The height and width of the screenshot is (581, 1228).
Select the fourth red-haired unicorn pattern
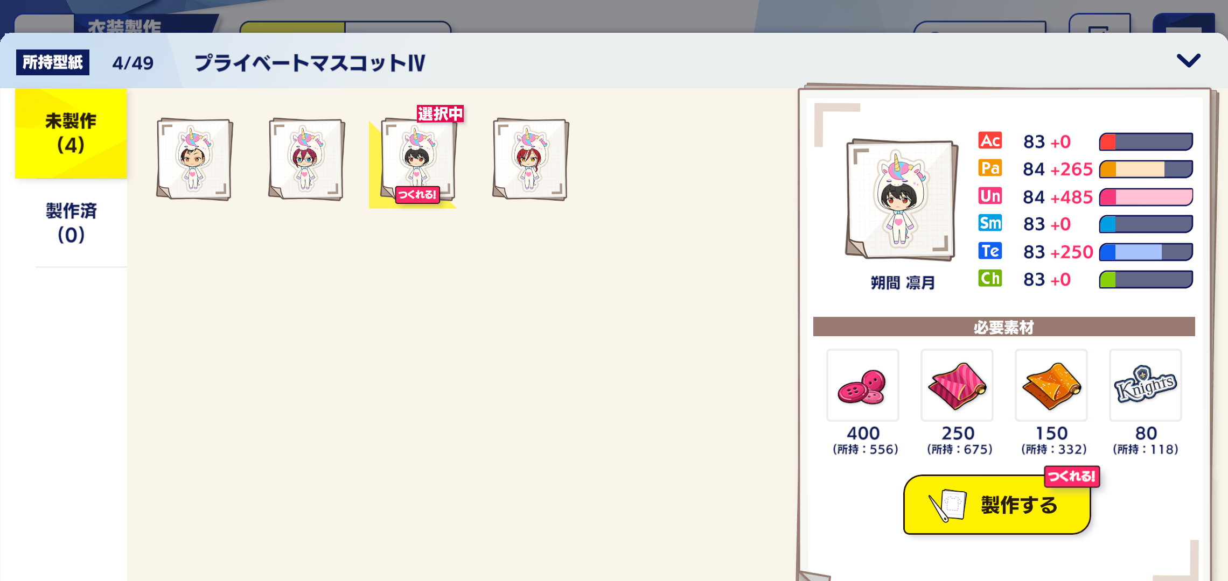[x=531, y=159]
